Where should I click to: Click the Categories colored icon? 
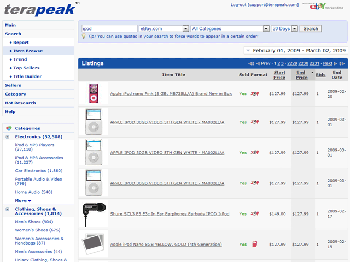9,128
